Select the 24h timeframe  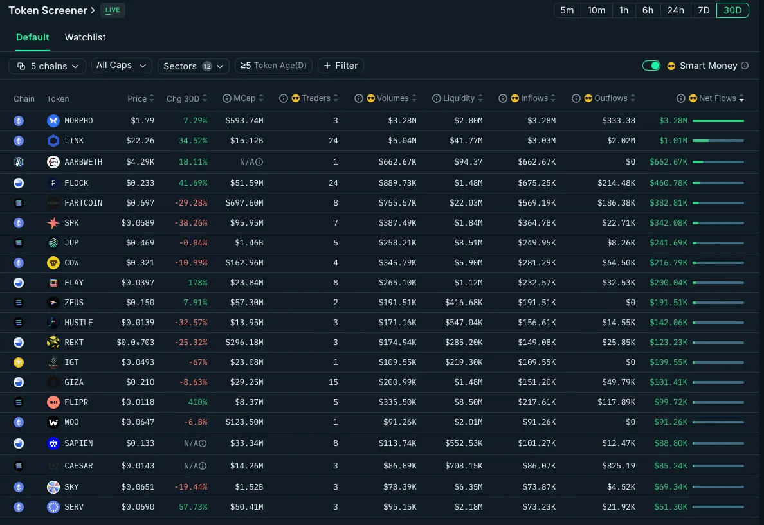click(675, 10)
